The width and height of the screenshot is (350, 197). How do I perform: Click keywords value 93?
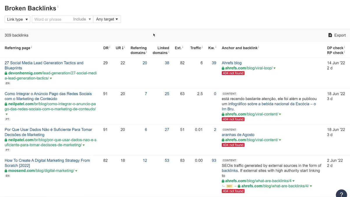click(214, 160)
